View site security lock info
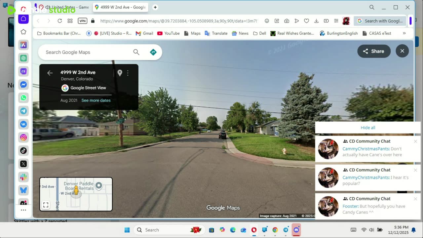 93,21
